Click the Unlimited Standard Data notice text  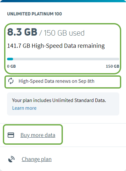click(x=59, y=100)
